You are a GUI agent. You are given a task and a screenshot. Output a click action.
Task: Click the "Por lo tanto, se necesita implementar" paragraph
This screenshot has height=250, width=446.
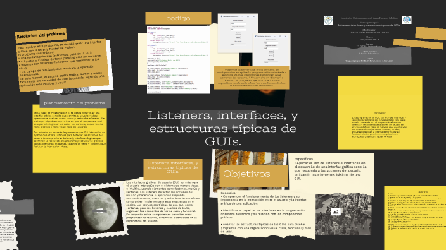pyautogui.click(x=70, y=140)
